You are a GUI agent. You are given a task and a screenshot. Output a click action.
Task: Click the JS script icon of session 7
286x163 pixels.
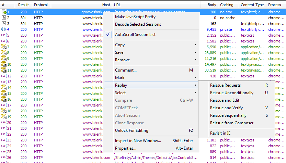(4, 47)
